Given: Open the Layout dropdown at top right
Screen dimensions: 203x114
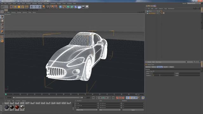Looking at the screenshot, I should click(193, 3).
